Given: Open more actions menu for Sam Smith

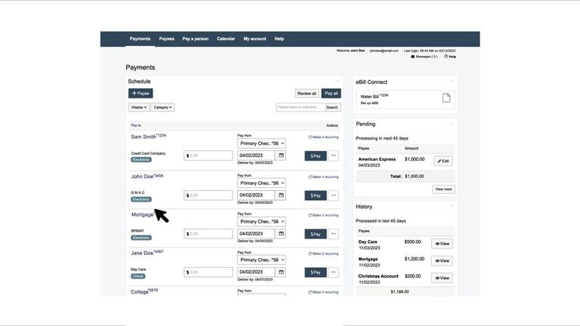Looking at the screenshot, I should point(333,155).
